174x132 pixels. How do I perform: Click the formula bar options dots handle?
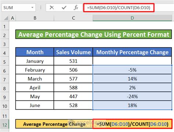click(x=41, y=8)
